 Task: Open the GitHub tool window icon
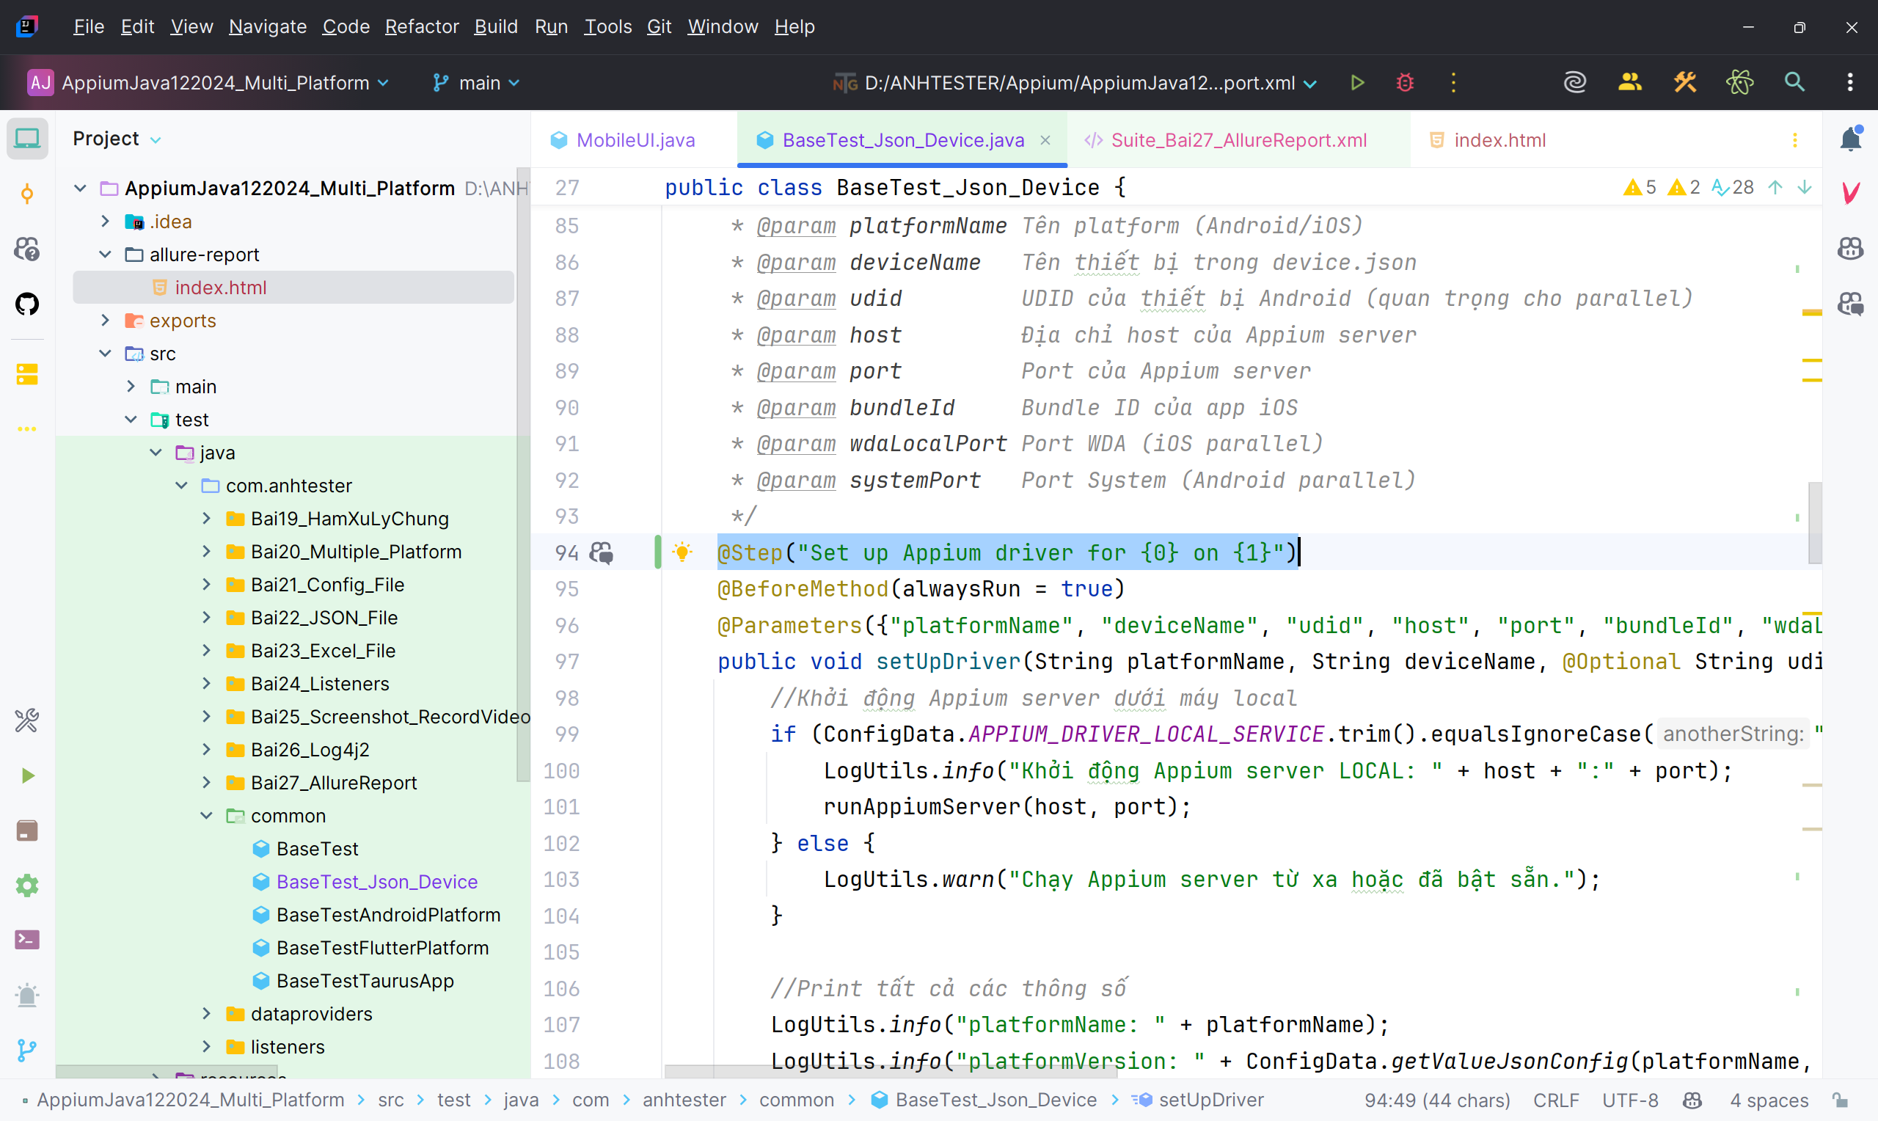(x=27, y=304)
